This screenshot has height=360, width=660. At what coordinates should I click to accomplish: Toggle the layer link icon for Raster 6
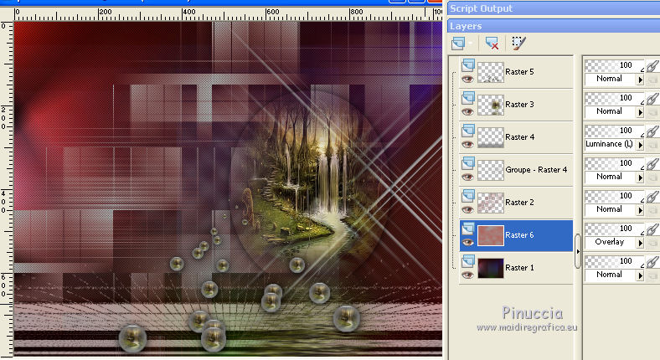click(652, 229)
